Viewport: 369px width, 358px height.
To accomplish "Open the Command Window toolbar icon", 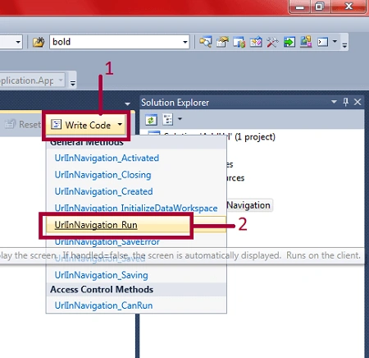I will pos(323,42).
